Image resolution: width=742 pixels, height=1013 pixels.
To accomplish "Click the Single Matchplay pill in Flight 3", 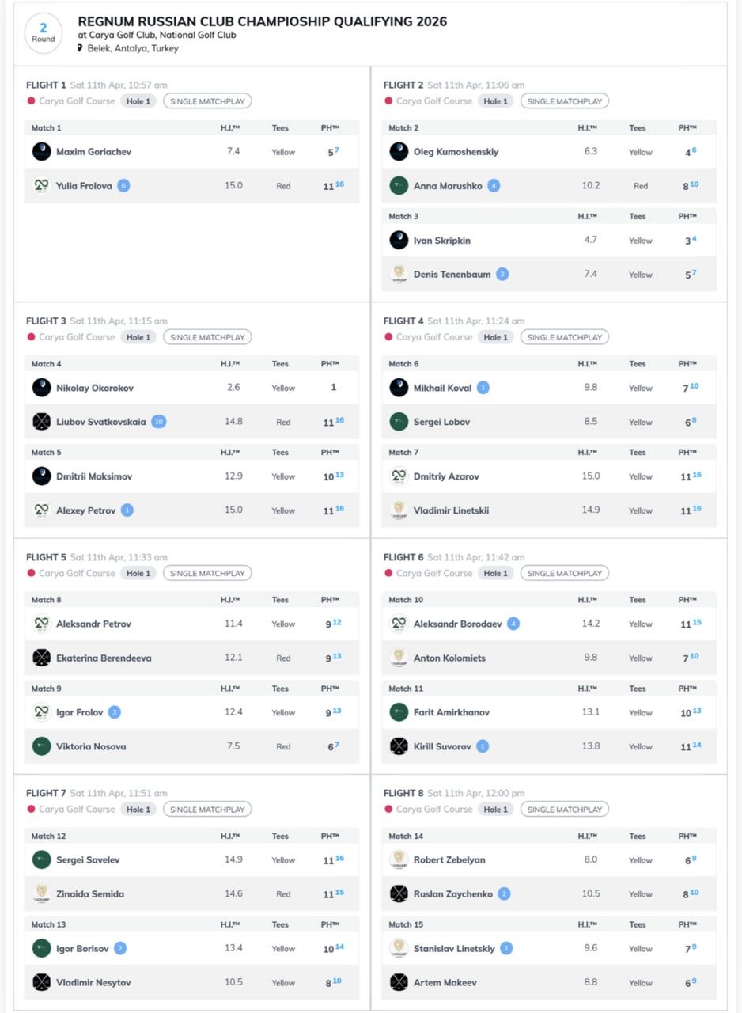I will coord(207,337).
